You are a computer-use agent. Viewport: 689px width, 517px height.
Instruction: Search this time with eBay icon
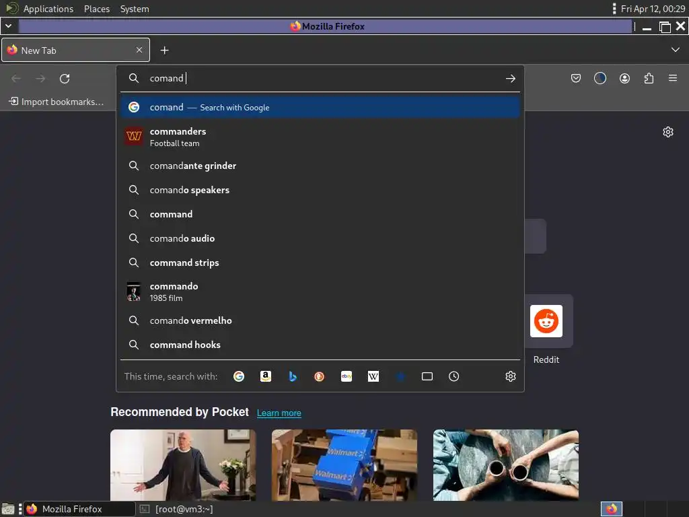347,376
